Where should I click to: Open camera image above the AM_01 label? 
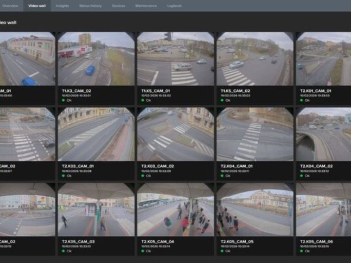[27, 58]
